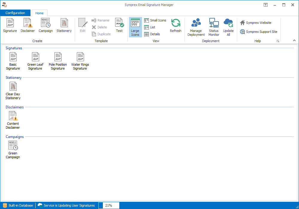Select the Home ribbon tab
Viewport: 299px width, 209px height.
click(39, 13)
